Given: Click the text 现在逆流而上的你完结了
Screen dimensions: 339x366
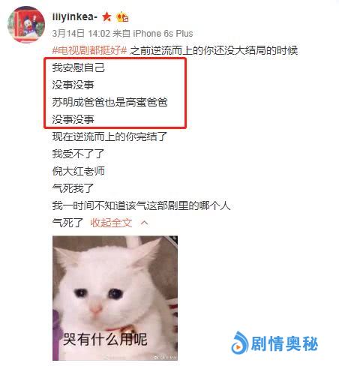Looking at the screenshot, I should (109, 136).
